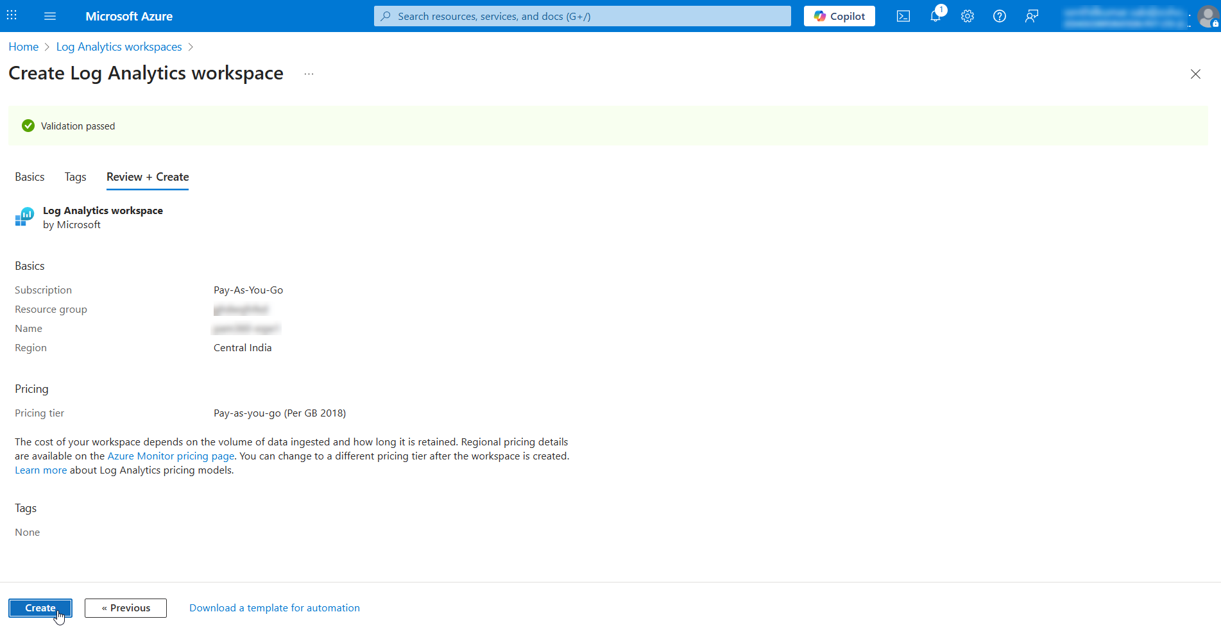Send feedback to Microsoft
1221x628 pixels.
1031,16
